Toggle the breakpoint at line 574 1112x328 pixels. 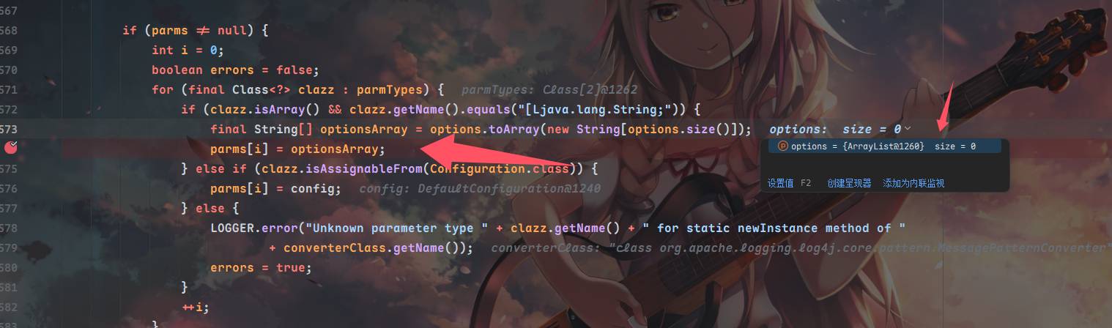[11, 149]
